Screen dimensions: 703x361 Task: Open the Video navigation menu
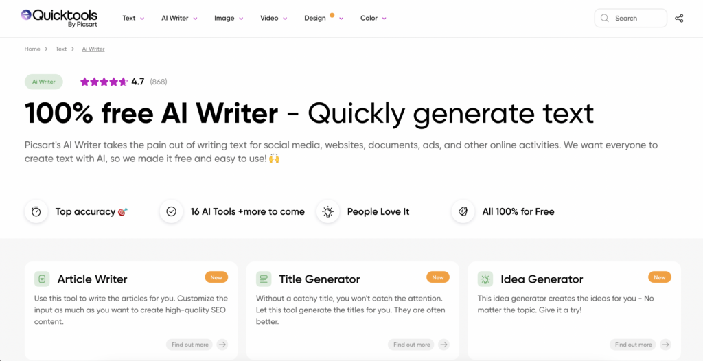click(x=273, y=19)
